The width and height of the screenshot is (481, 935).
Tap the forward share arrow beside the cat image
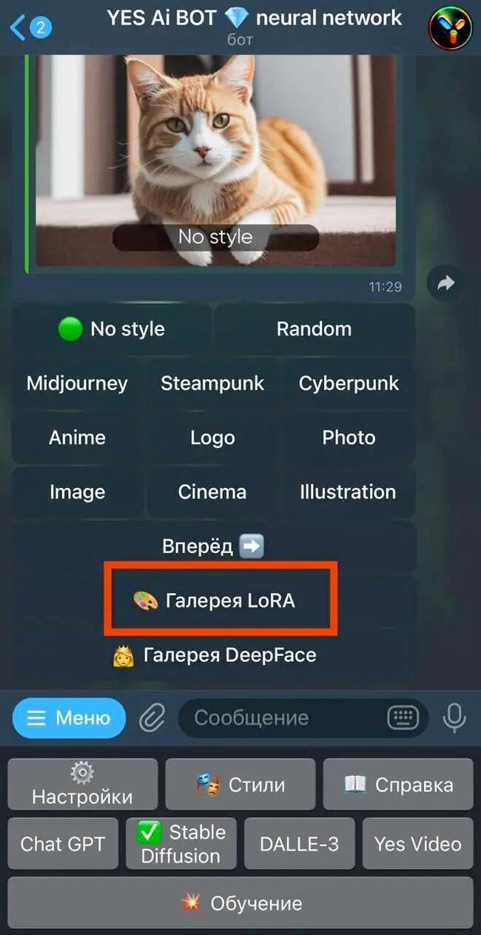(x=445, y=283)
